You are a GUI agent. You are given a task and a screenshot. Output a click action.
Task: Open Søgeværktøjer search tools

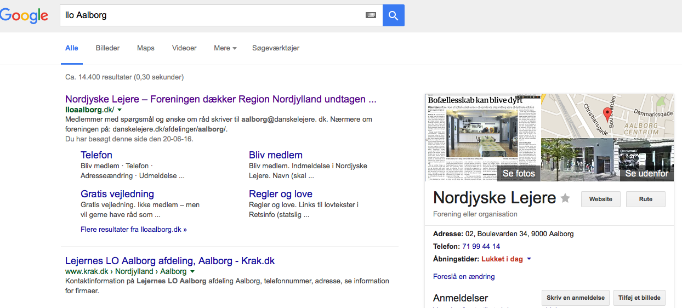point(276,48)
